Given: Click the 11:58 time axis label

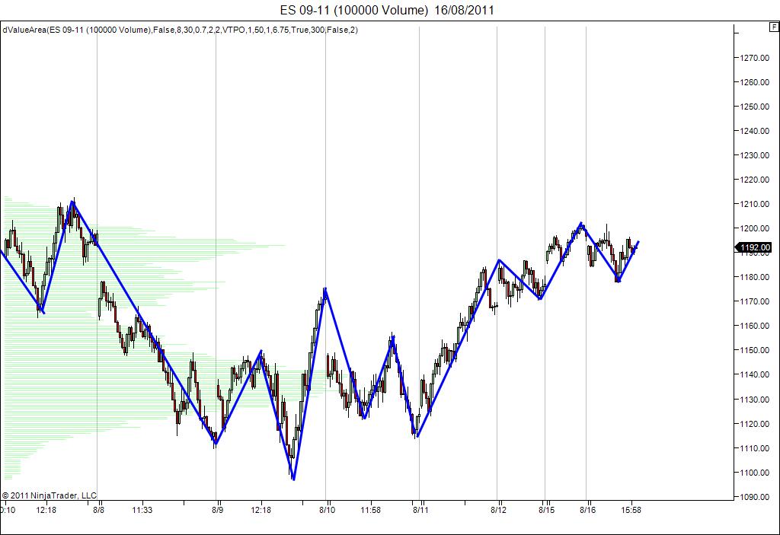Looking at the screenshot, I should 371,510.
